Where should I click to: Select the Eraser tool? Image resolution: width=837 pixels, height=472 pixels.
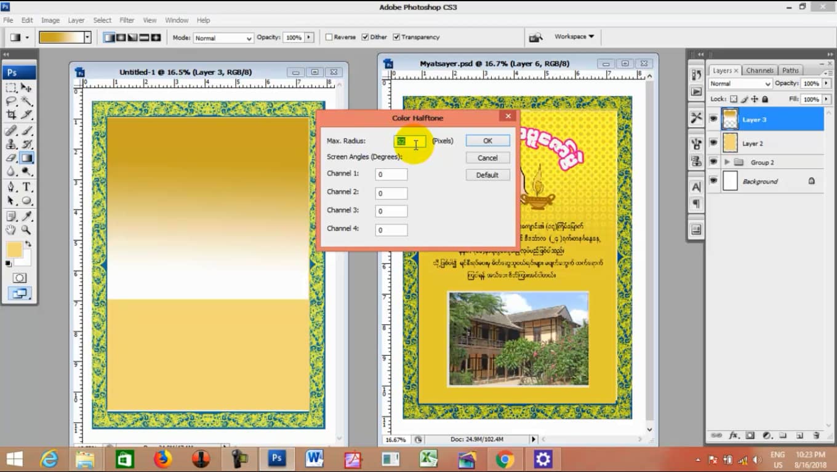(x=11, y=158)
